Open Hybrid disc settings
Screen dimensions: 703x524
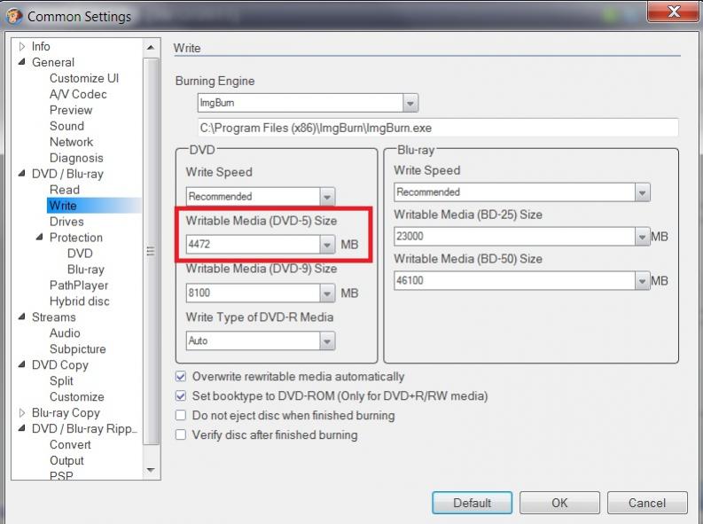80,301
